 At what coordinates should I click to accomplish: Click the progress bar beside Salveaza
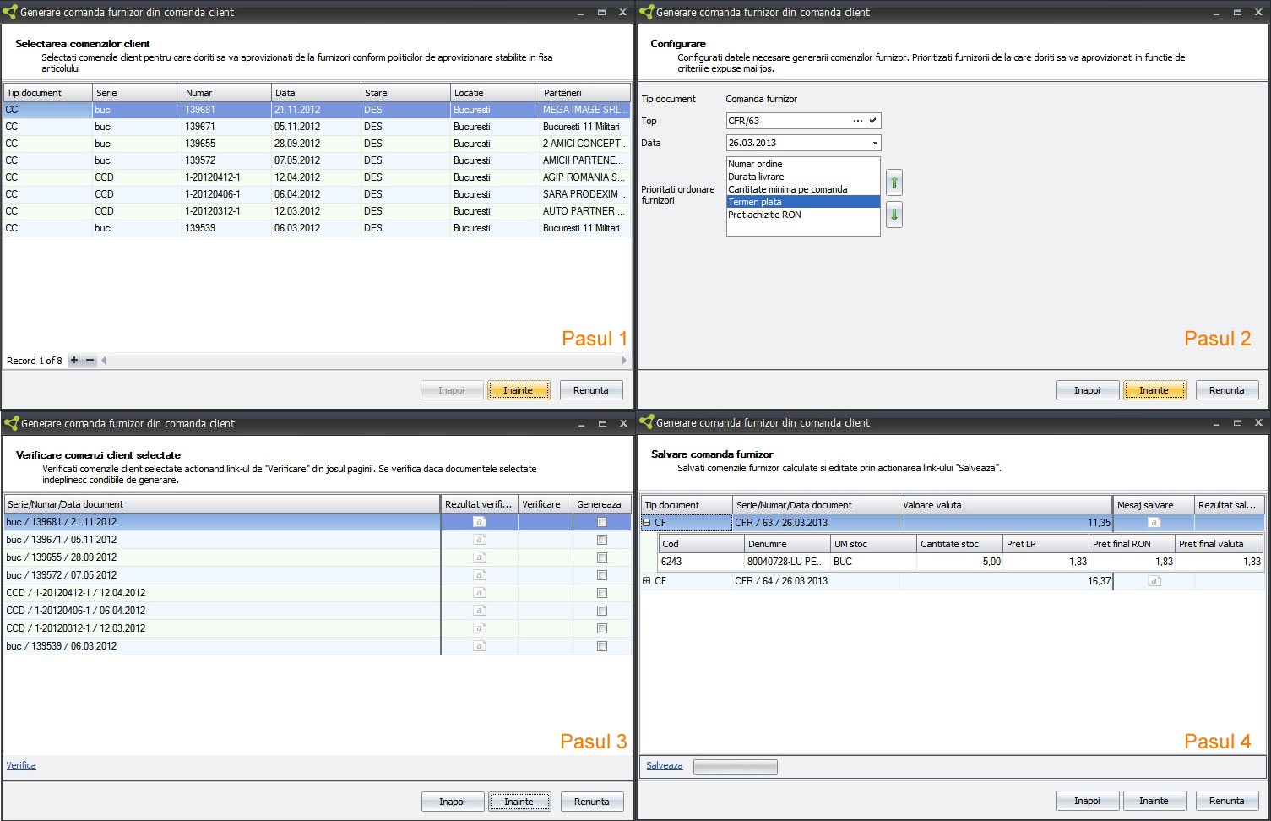click(x=736, y=767)
